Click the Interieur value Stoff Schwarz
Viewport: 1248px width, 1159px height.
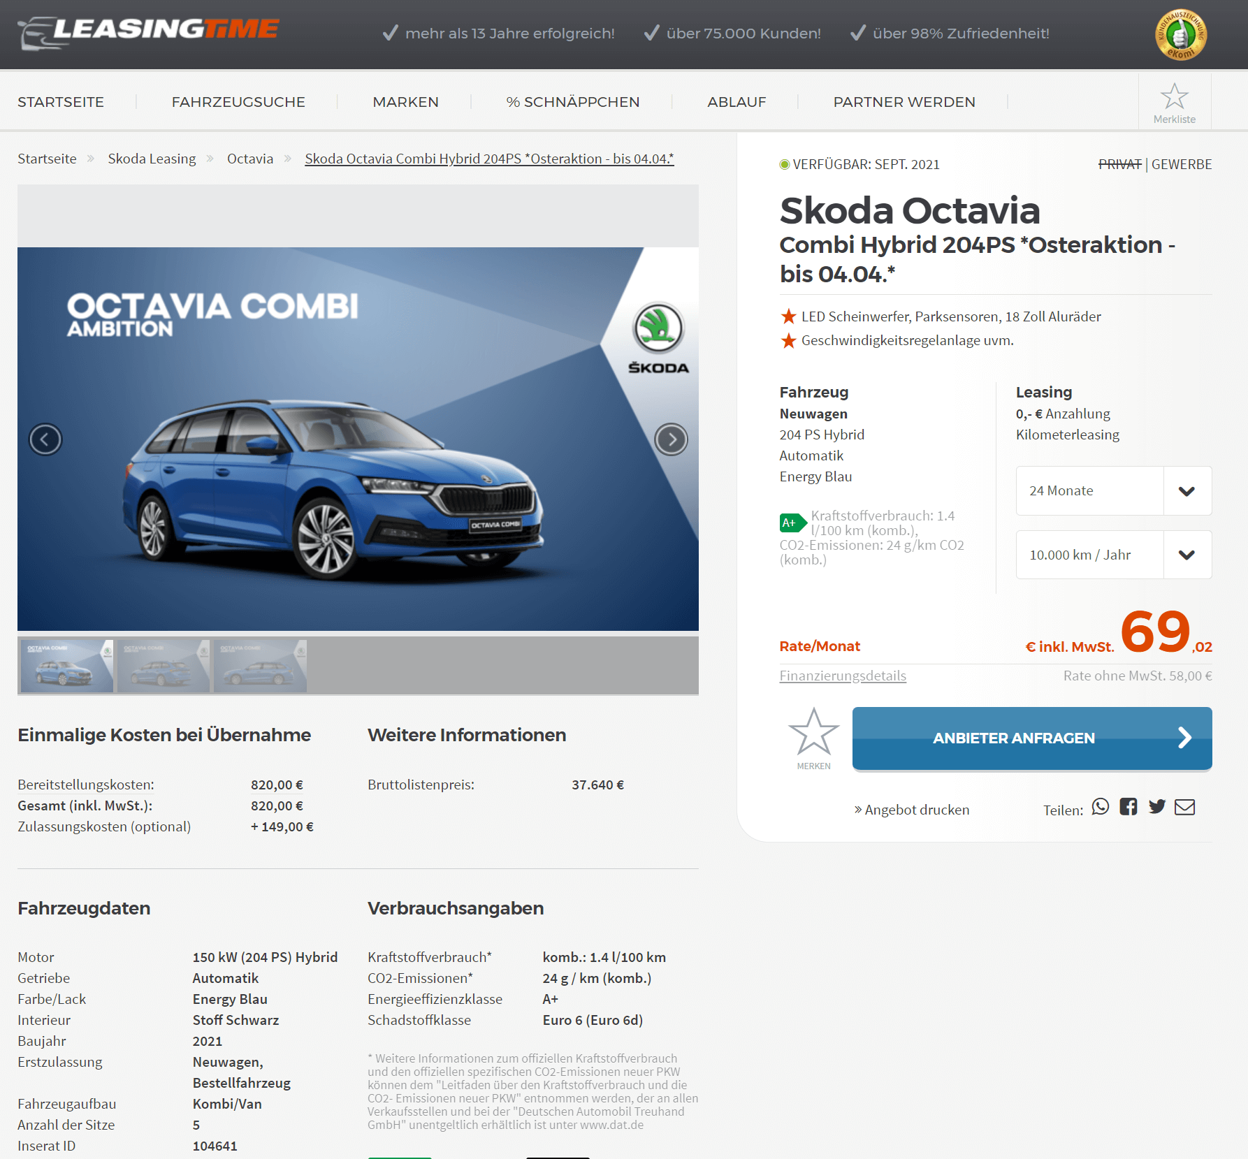235,1020
